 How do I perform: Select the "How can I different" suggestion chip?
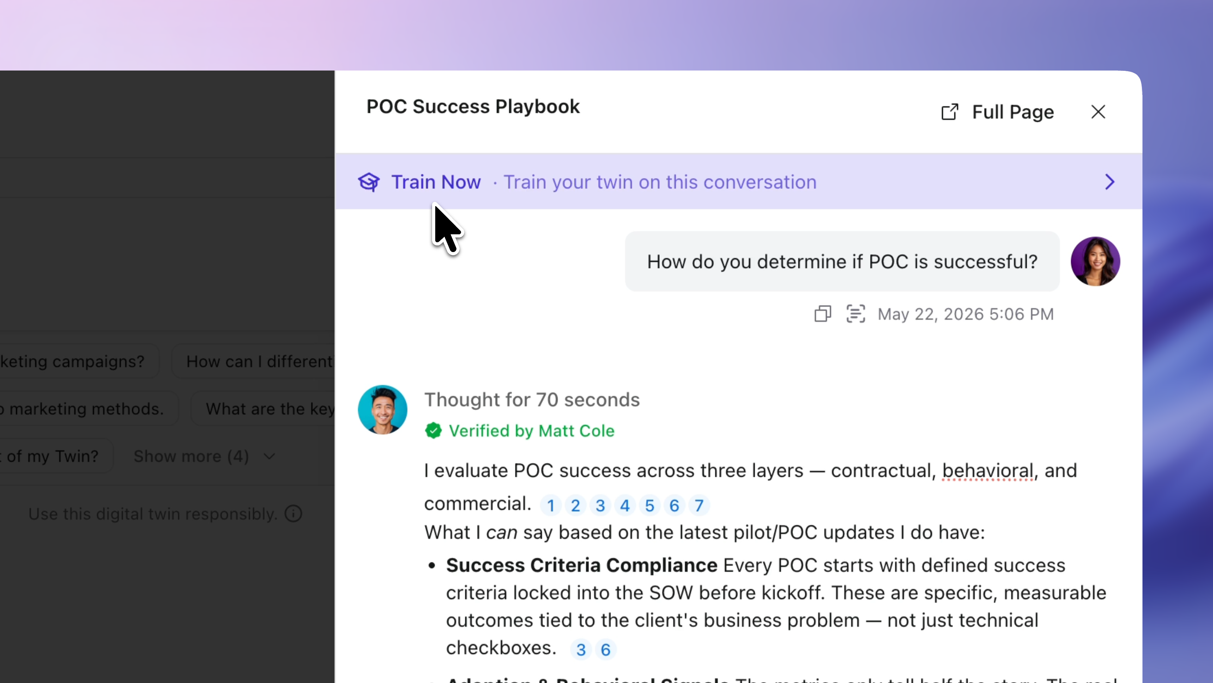[x=253, y=361]
